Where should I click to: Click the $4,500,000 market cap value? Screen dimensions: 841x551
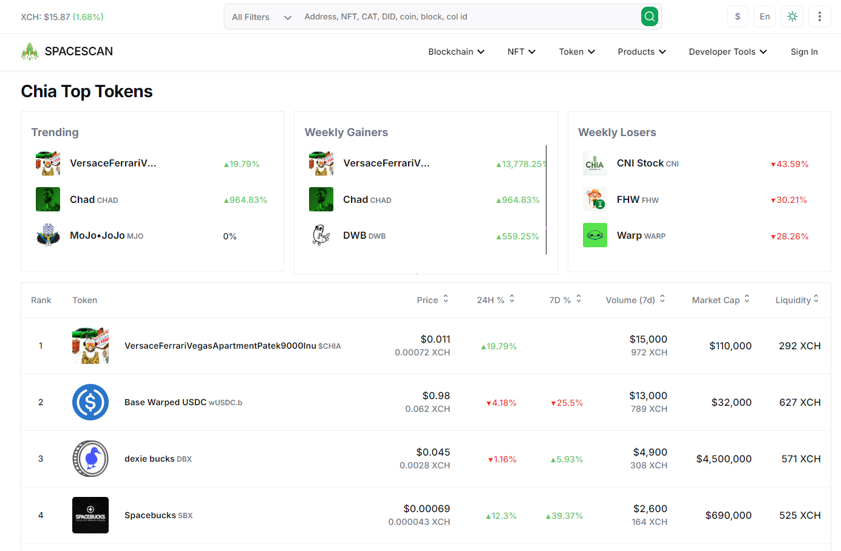(724, 459)
